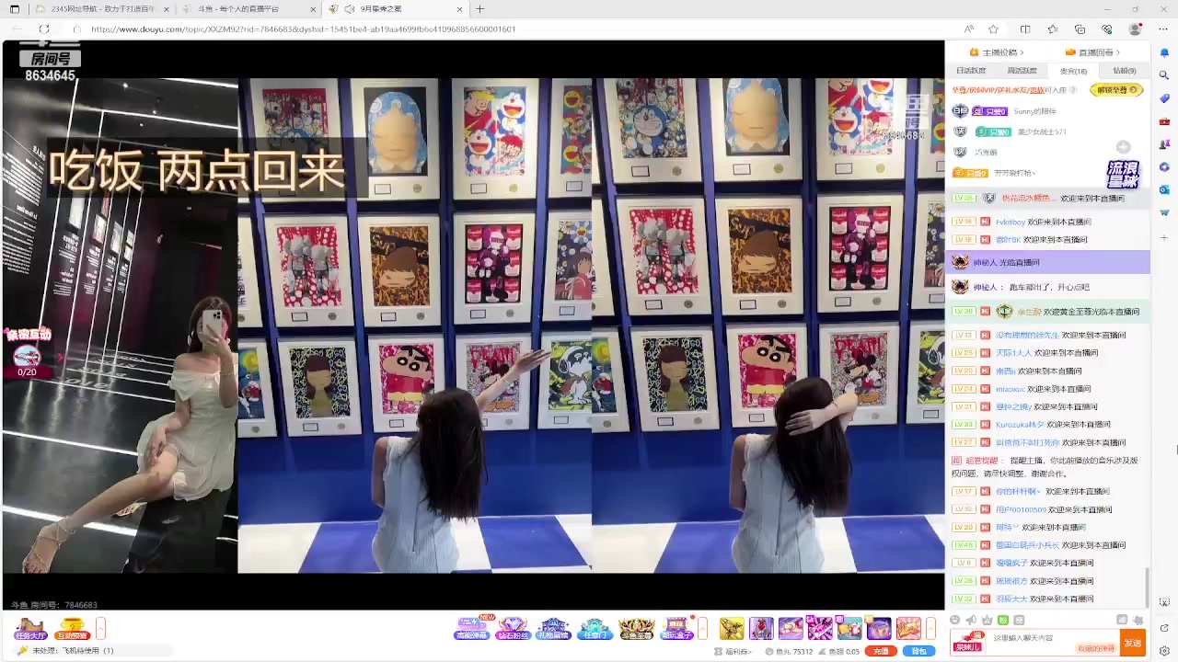
Task: Expand the handle after 潮玩盒子
Action: [x=702, y=629]
